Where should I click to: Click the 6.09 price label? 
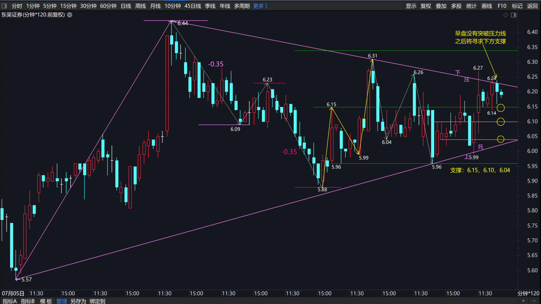pos(235,129)
